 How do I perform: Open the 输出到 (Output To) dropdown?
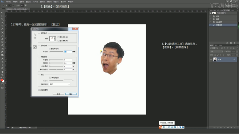click(60, 84)
